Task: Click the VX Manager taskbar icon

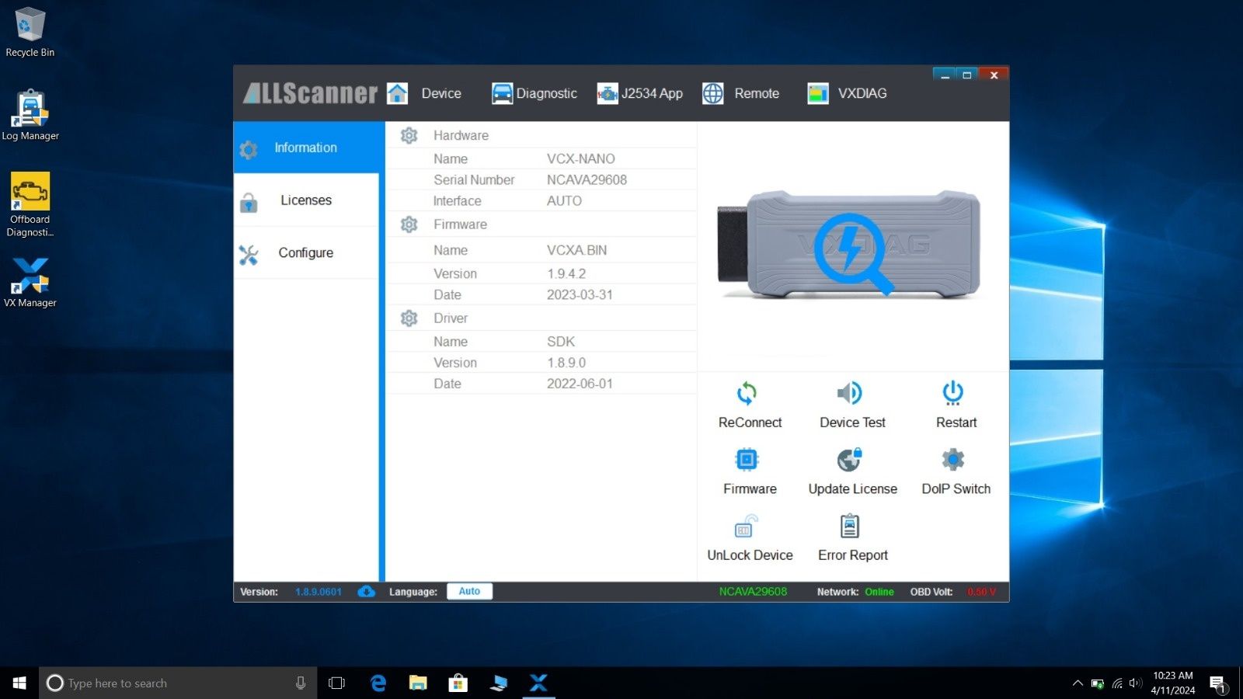Action: [x=538, y=683]
